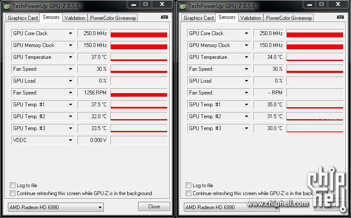Open GPU Temp. #1 dropdown in right window
This screenshot has height=218, width=351.
tap(219, 105)
